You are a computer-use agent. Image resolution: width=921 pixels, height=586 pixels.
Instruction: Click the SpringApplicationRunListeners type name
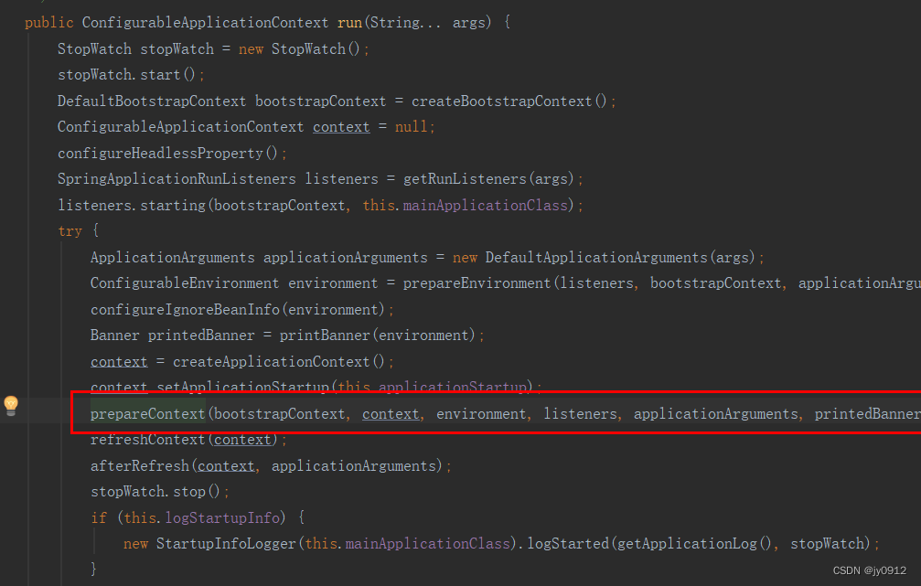tap(177, 179)
